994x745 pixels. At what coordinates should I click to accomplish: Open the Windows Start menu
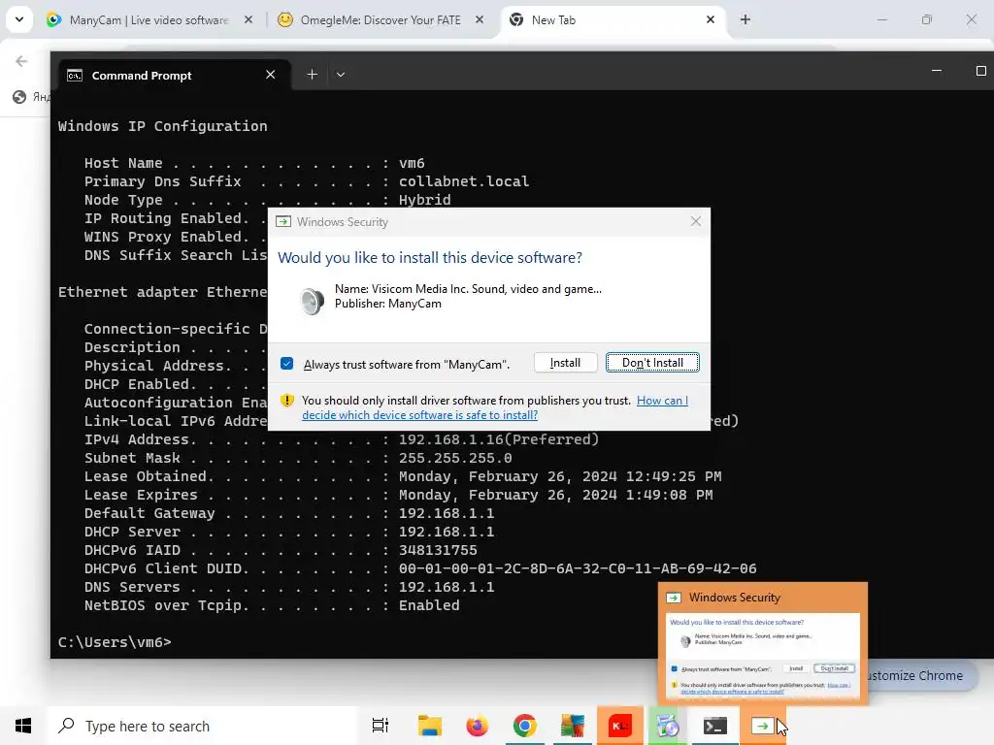[x=23, y=726]
